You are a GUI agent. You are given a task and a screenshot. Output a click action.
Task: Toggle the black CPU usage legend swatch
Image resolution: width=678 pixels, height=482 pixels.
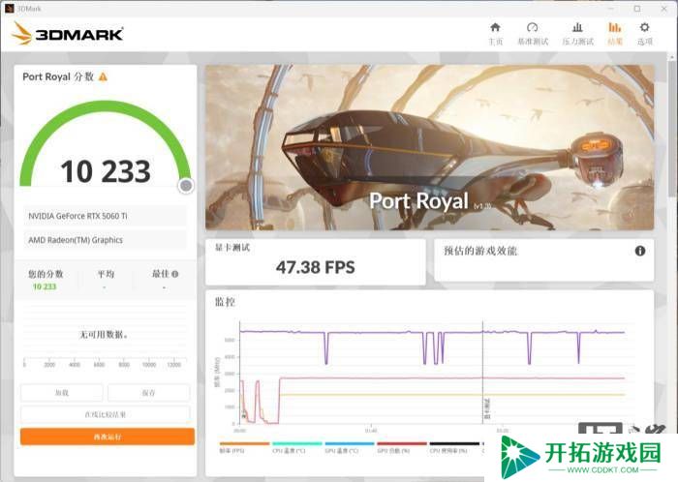(x=454, y=443)
